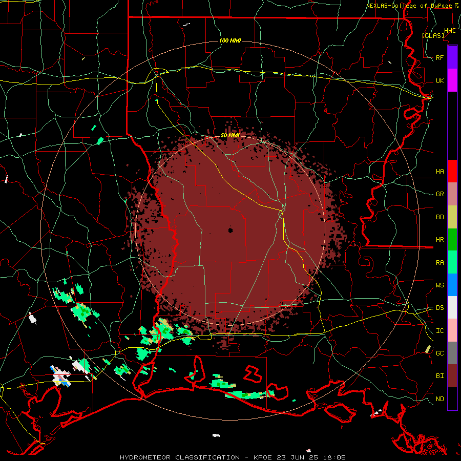Viewport: 461px width, 461px height.
Task: Click the 'IC' legend label
Action: pyautogui.click(x=439, y=331)
